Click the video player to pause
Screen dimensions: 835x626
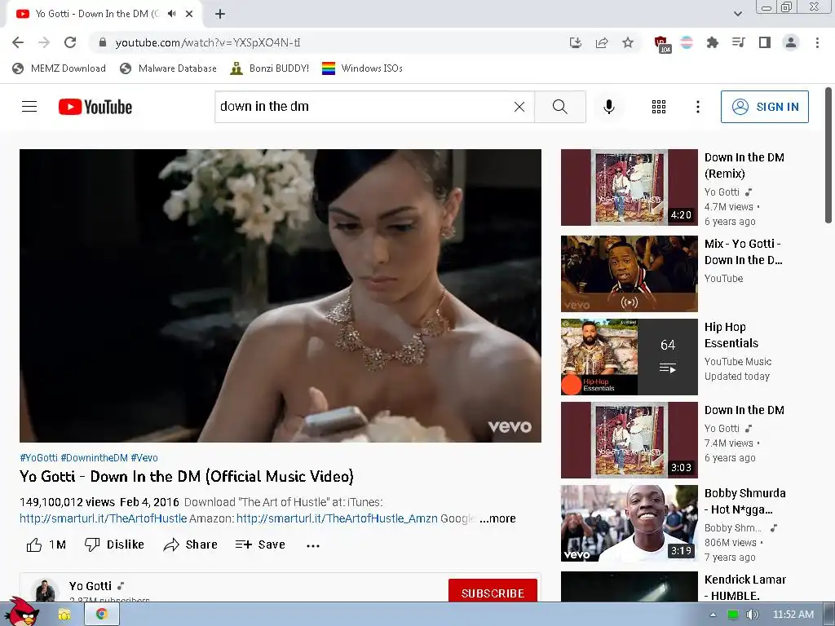click(281, 295)
